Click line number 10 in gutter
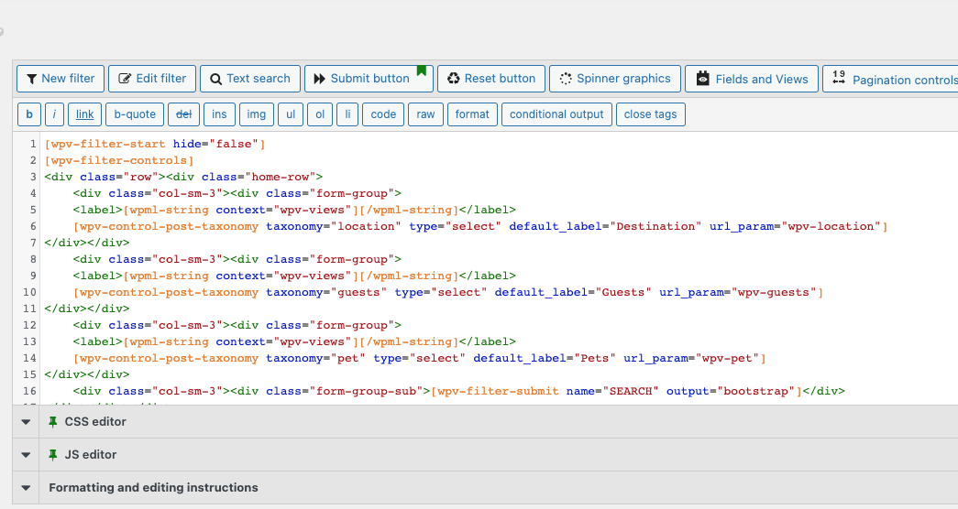This screenshot has height=509, width=958. tap(29, 292)
